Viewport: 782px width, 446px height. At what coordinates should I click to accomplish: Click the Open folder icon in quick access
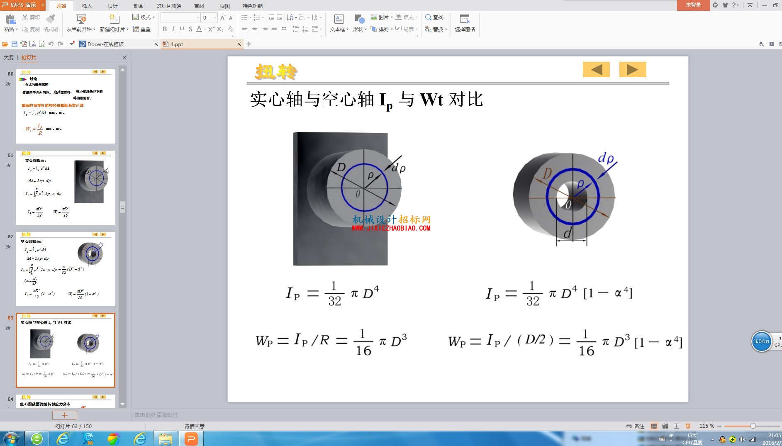tap(5, 44)
